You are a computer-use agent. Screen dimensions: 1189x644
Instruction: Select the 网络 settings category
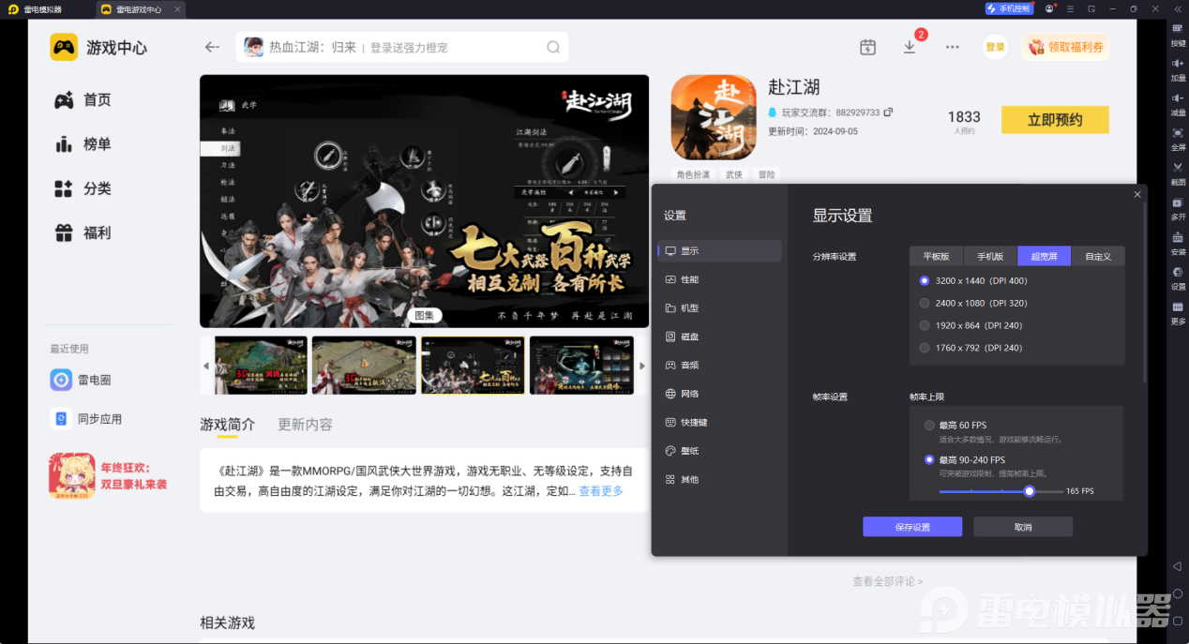click(x=720, y=394)
